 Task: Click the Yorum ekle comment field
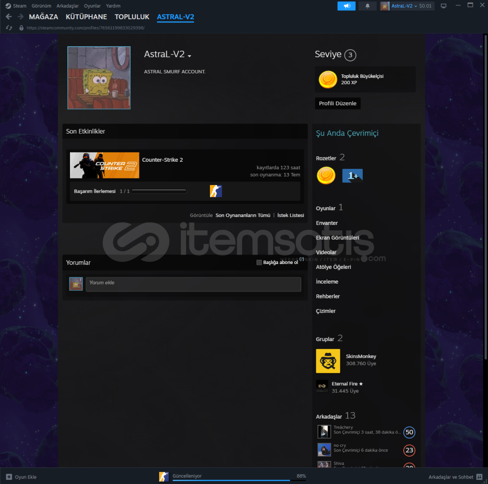pos(193,284)
